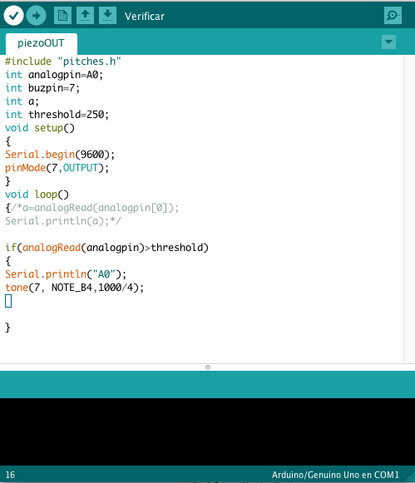Image resolution: width=415 pixels, height=483 pixels.
Task: Click the 'void setup()' declaration
Action: coord(40,127)
